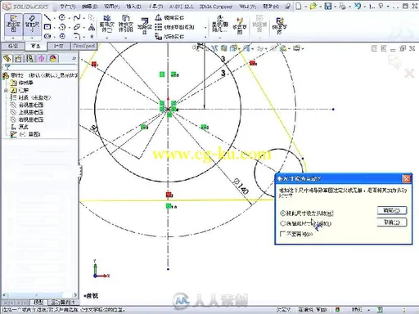Open the DisplayManager panel tab
Screen dimensions: 419x314
tap(53, 58)
